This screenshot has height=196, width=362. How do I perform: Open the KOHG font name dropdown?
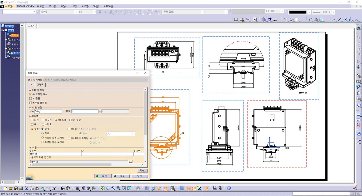(x=76, y=12)
